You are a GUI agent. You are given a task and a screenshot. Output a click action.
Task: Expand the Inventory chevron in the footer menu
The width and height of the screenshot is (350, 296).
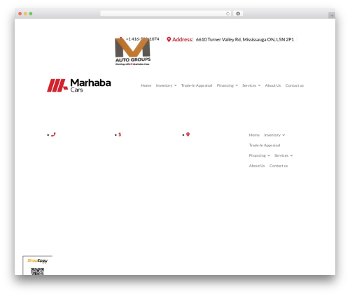[x=283, y=135]
